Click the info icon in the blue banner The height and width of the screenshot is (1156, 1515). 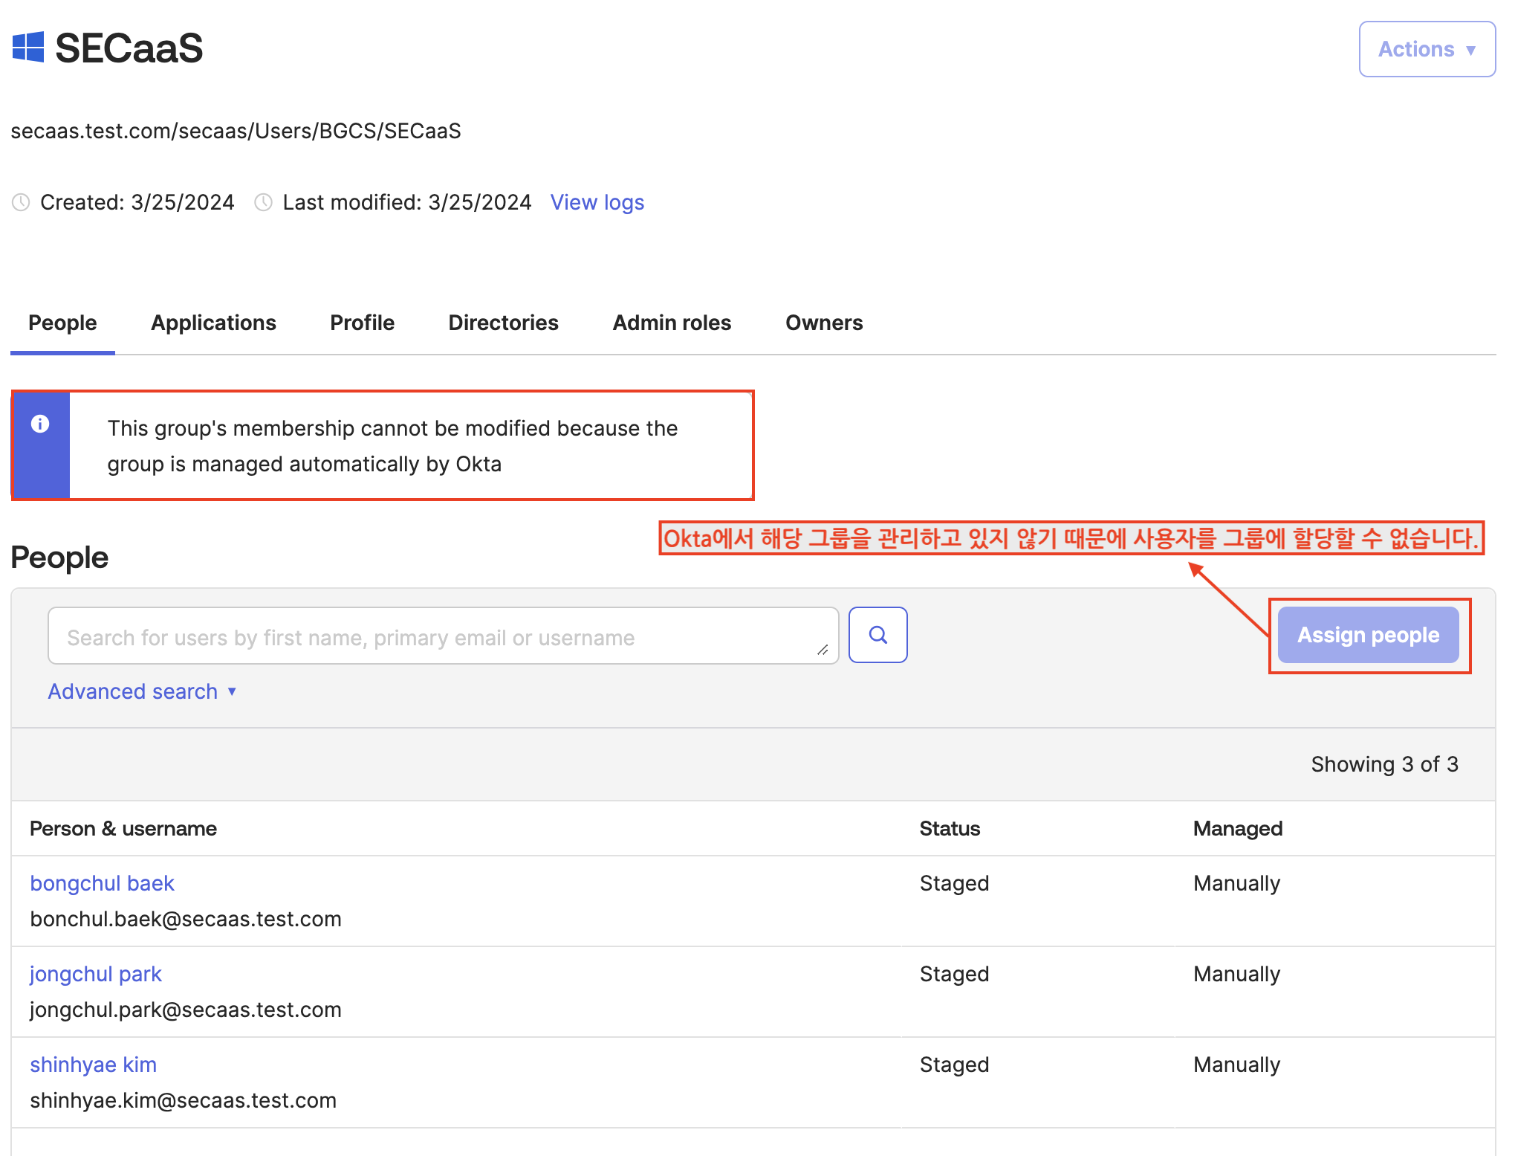[x=40, y=424]
